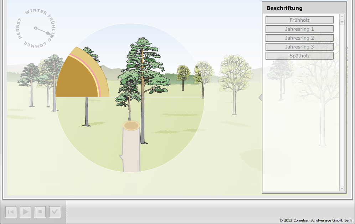Click the label list scroll-down arrow
The width and height of the screenshot is (355, 224).
point(342,188)
